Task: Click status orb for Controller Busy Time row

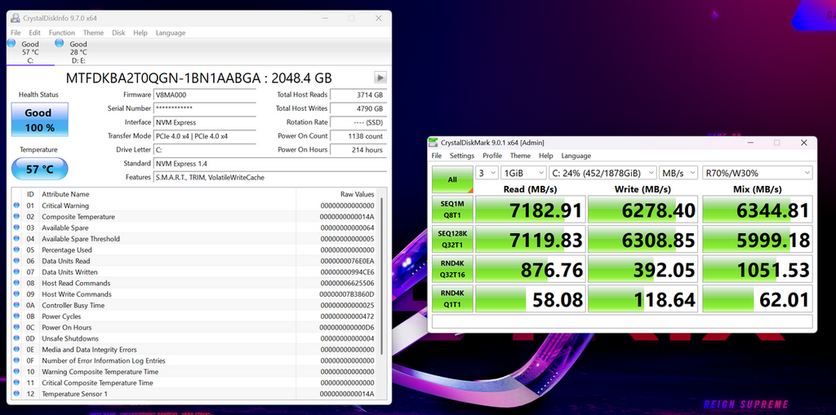Action: (x=16, y=305)
